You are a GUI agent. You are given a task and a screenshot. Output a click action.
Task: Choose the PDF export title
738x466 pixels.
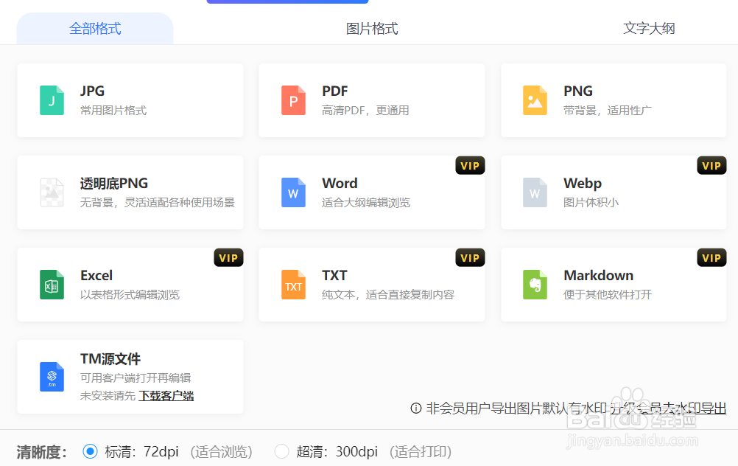click(x=334, y=91)
